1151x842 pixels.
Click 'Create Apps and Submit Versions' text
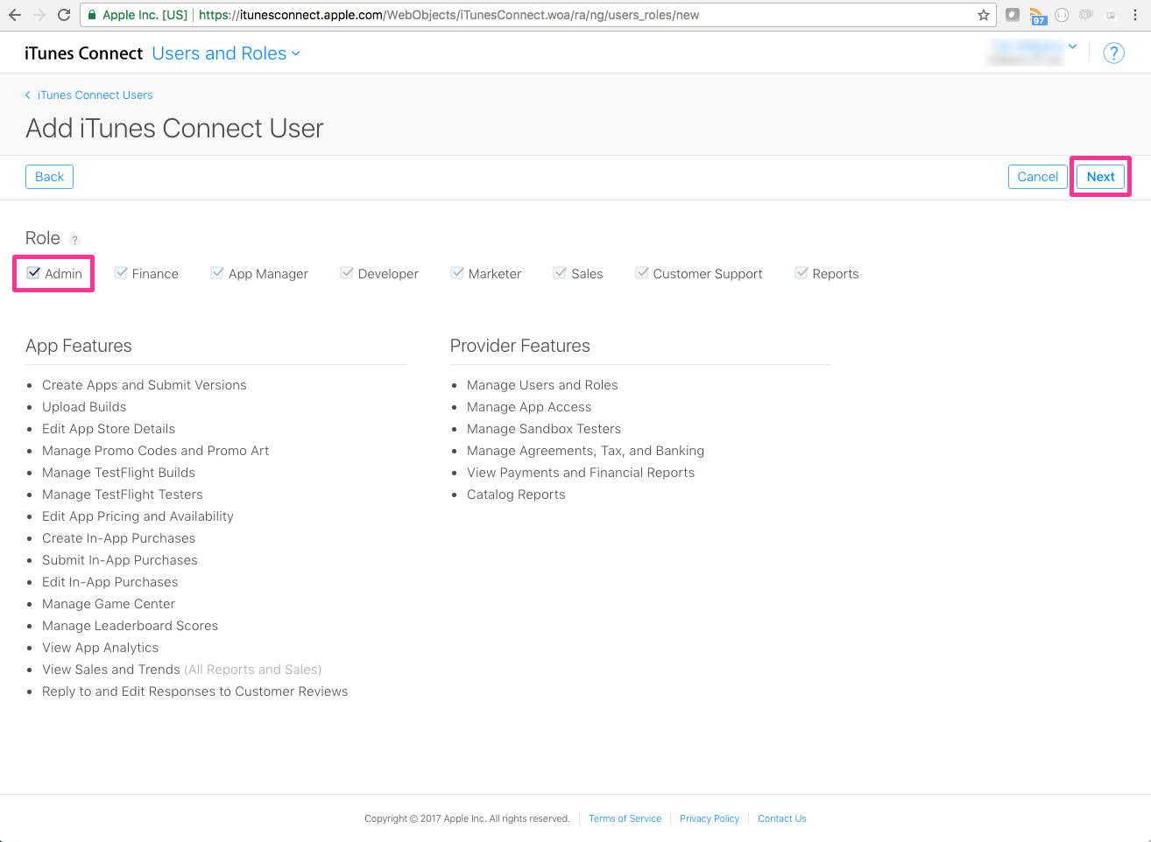pyautogui.click(x=145, y=385)
